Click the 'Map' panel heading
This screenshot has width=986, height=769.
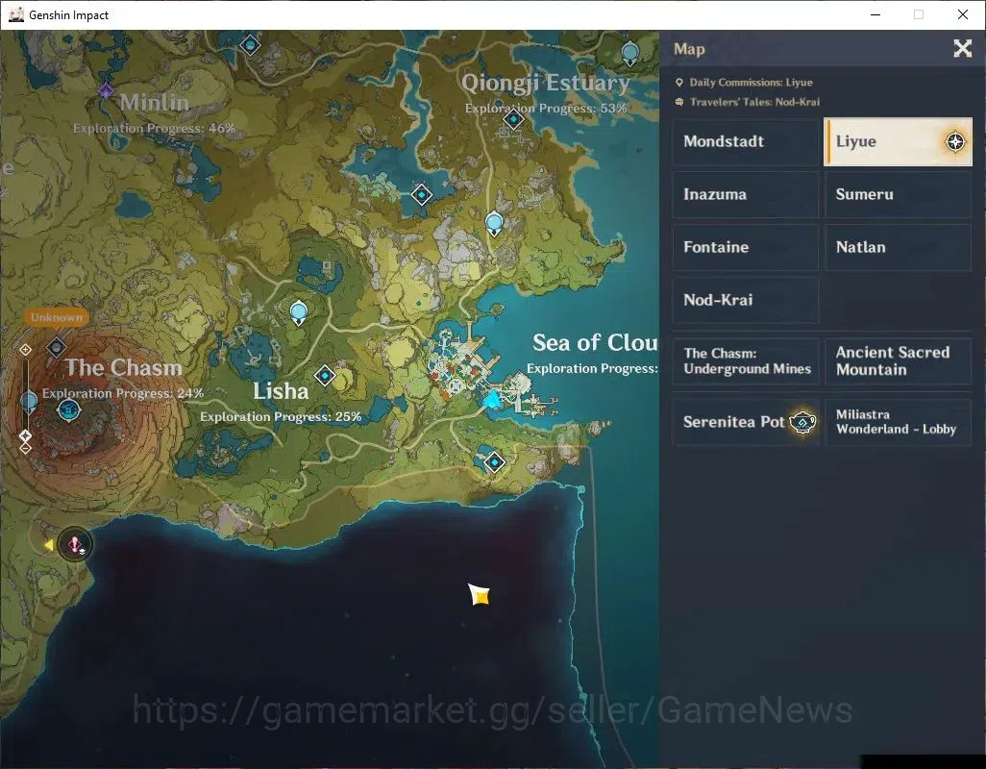689,49
